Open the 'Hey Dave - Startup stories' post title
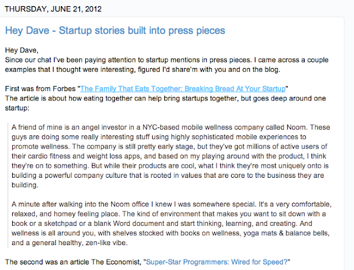 115,30
